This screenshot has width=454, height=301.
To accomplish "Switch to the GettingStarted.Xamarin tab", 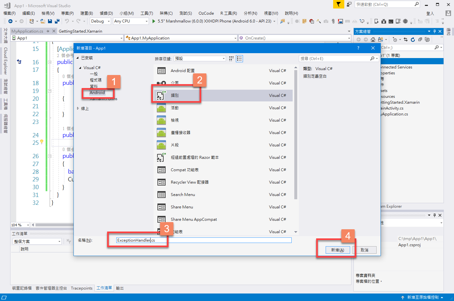I will point(80,31).
